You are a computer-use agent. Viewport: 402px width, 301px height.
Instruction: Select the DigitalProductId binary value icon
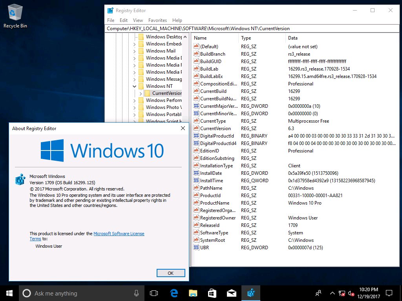(196, 136)
